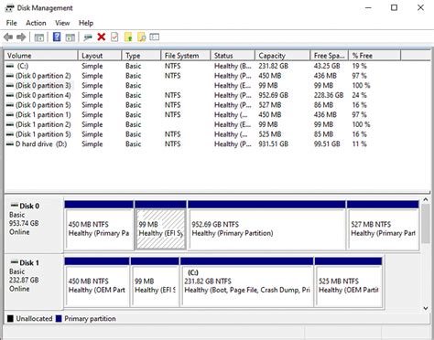434x340 pixels.
Task: Sort by the Free Space column header
Action: click(x=329, y=56)
